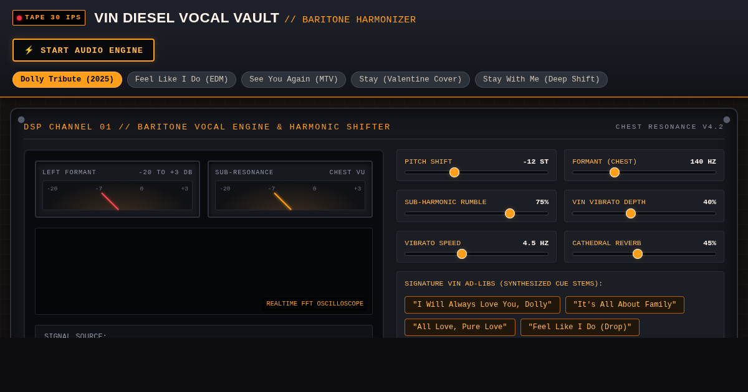Click the CHEST RESONANCE V4.2 label
Screen dimensions: 748x392
coord(670,127)
